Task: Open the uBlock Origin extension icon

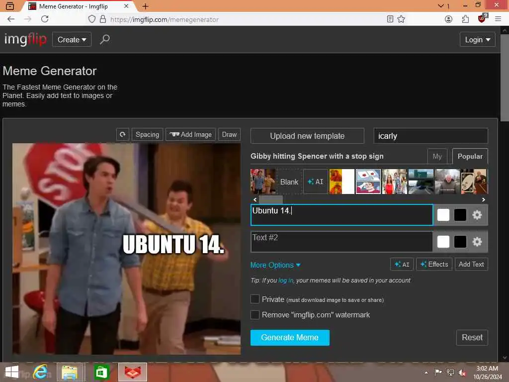Action: pos(482,18)
